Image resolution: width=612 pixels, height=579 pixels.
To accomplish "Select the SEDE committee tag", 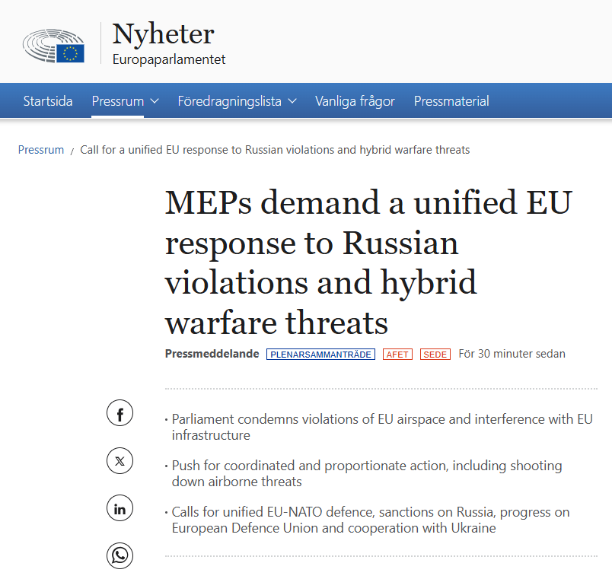I will [x=435, y=355].
